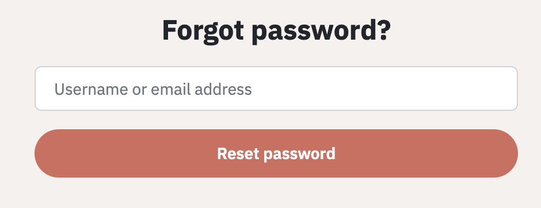Screen dimensions: 541x208
Task: Choose the salmon-colored Reset password pill button
Action: 276,153
